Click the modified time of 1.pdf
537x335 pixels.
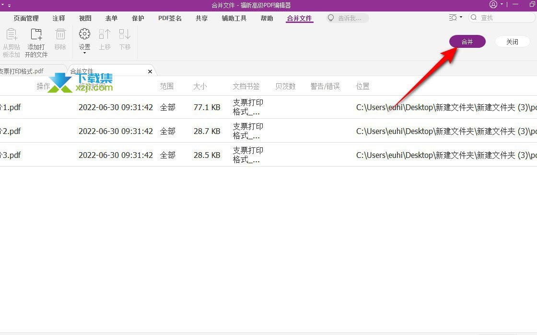pyautogui.click(x=116, y=107)
